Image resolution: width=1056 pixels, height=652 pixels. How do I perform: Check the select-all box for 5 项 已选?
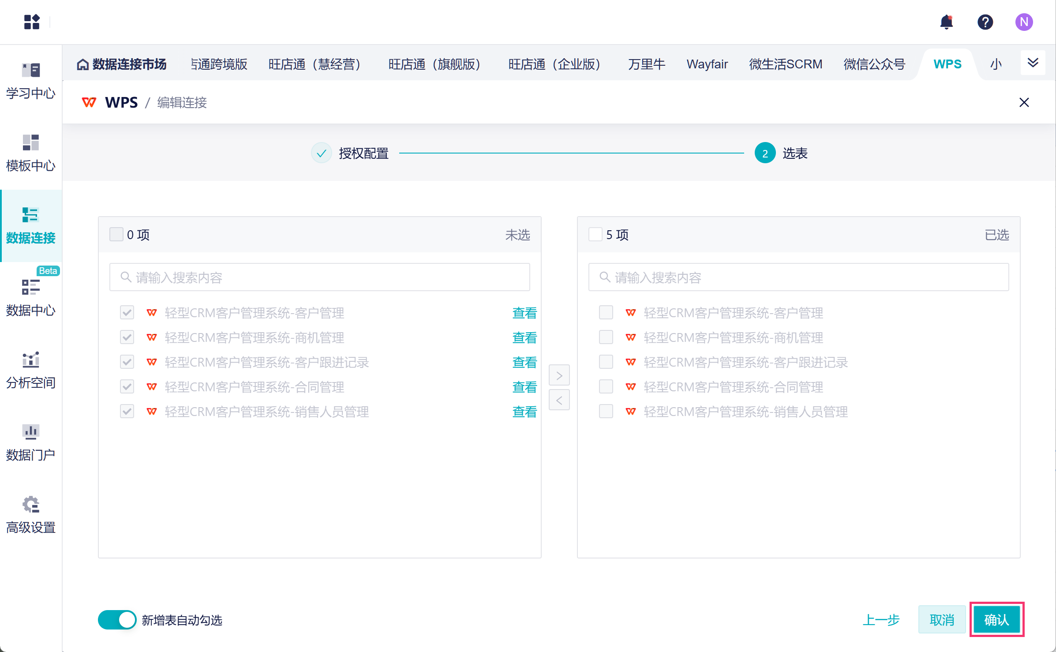595,234
